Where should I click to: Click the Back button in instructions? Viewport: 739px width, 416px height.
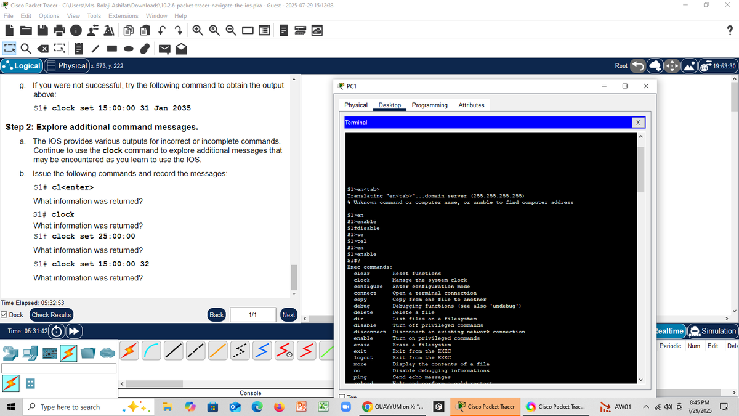point(217,315)
